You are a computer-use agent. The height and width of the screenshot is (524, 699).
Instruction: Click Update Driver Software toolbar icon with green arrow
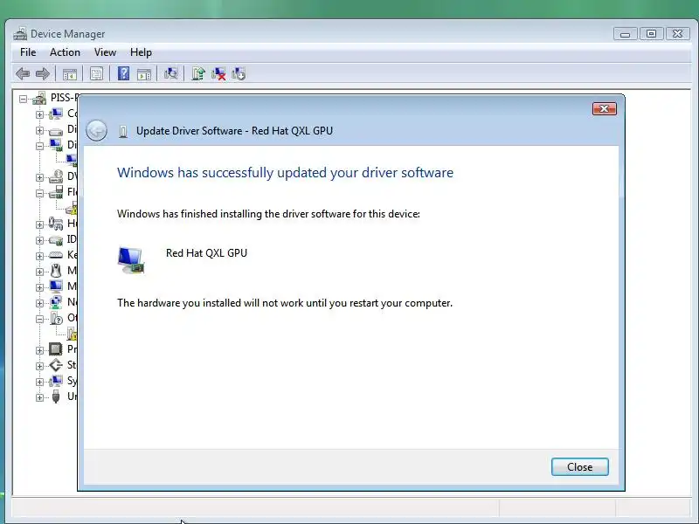pos(198,73)
